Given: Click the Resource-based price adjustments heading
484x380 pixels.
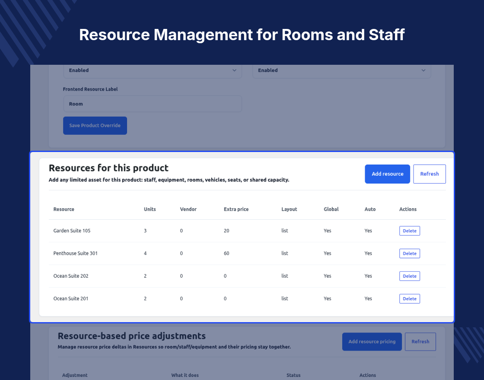Looking at the screenshot, I should tap(131, 336).
